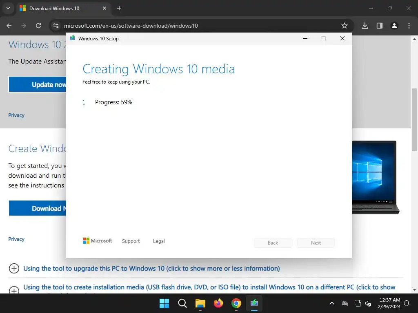Click scrollbar down arrow on webpage

pos(414,290)
